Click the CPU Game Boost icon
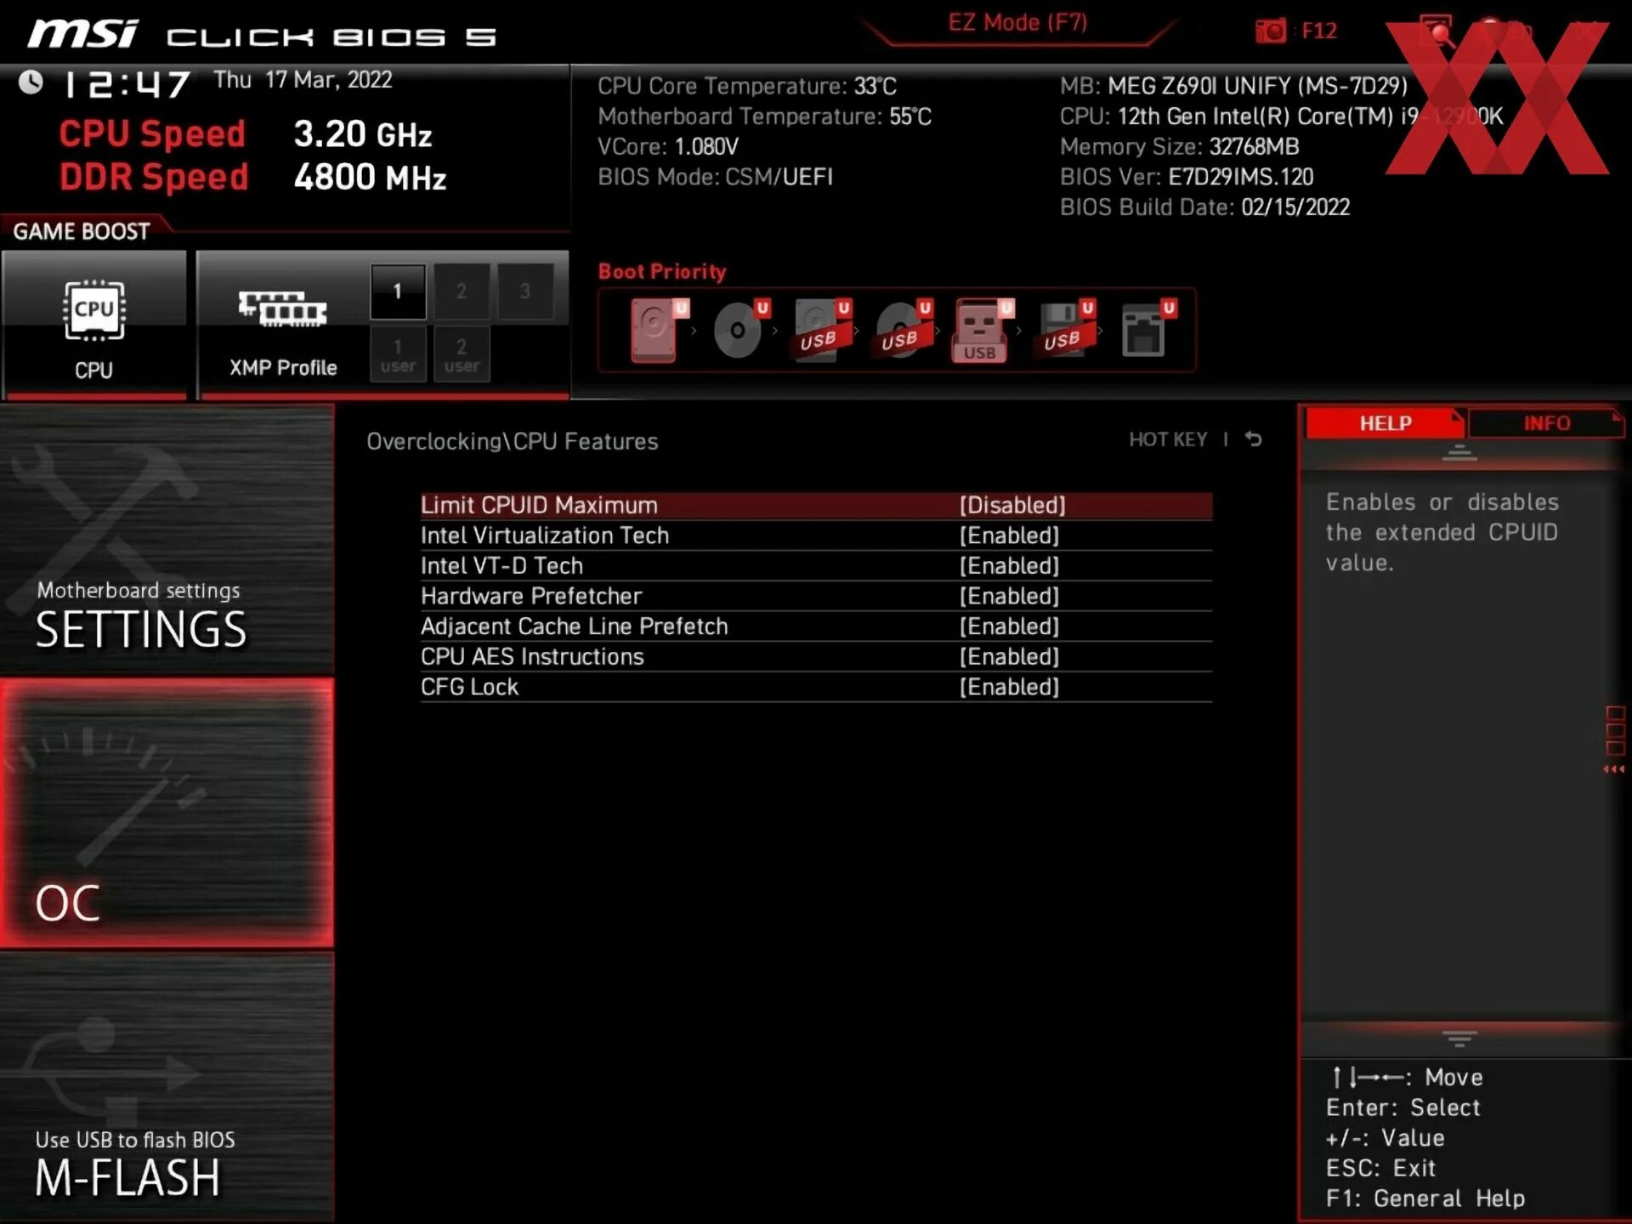Viewport: 1632px width, 1224px height. (x=93, y=312)
